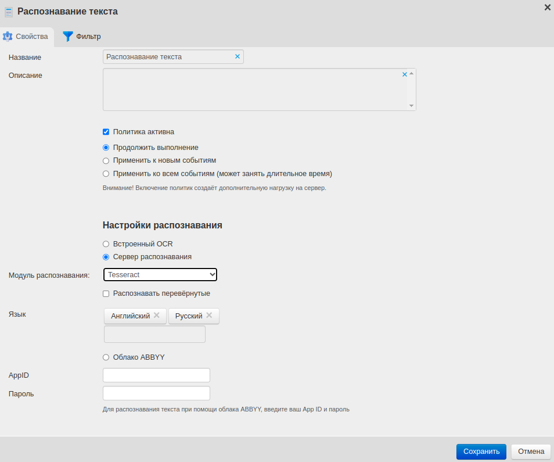Remove the Английский language tag
Image resolution: width=554 pixels, height=462 pixels.
157,316
